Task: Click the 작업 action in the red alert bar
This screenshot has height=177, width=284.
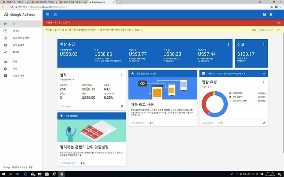Action: click(x=278, y=23)
